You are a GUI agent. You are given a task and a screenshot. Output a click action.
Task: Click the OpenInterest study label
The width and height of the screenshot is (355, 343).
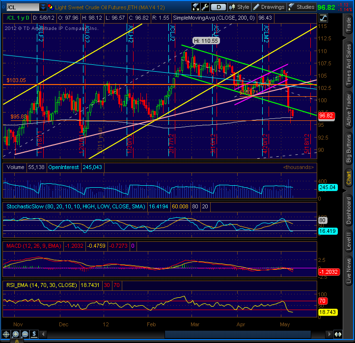click(x=63, y=167)
